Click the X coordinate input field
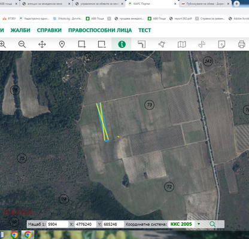 [86, 224]
